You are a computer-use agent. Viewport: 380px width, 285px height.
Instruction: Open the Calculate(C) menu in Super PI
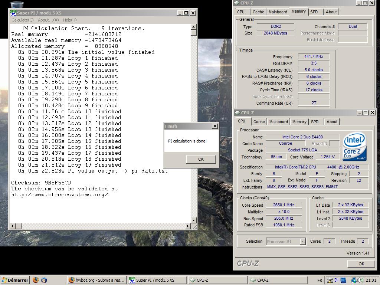click(23, 20)
